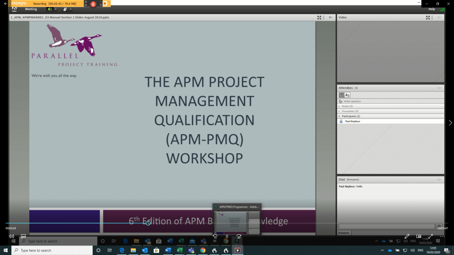Open the speaker audio dropdown arrow

pos(55,9)
